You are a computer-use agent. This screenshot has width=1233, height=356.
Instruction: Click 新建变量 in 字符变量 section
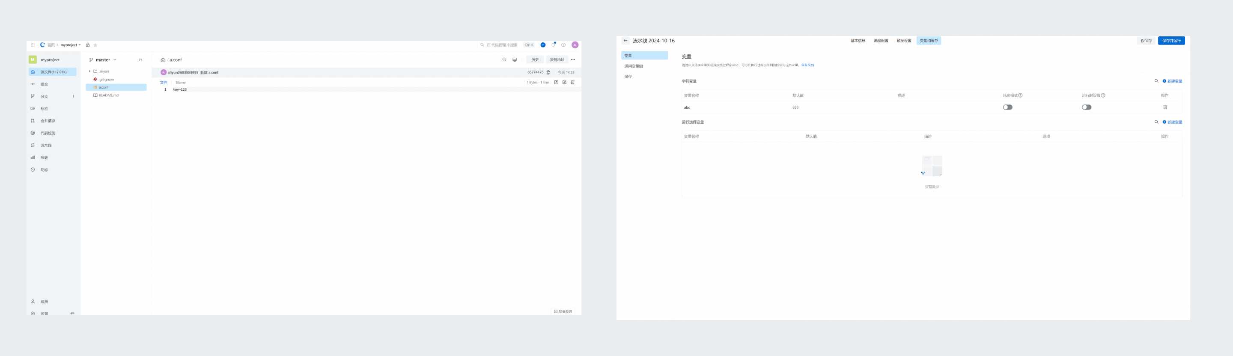1172,81
